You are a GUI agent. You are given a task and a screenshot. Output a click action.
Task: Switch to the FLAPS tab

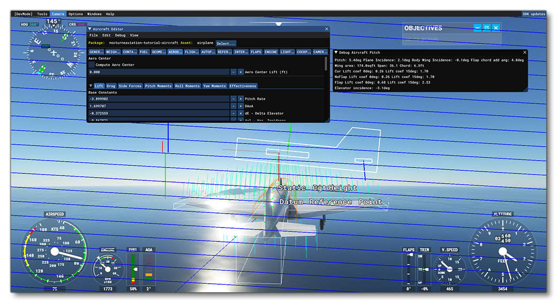(x=256, y=52)
